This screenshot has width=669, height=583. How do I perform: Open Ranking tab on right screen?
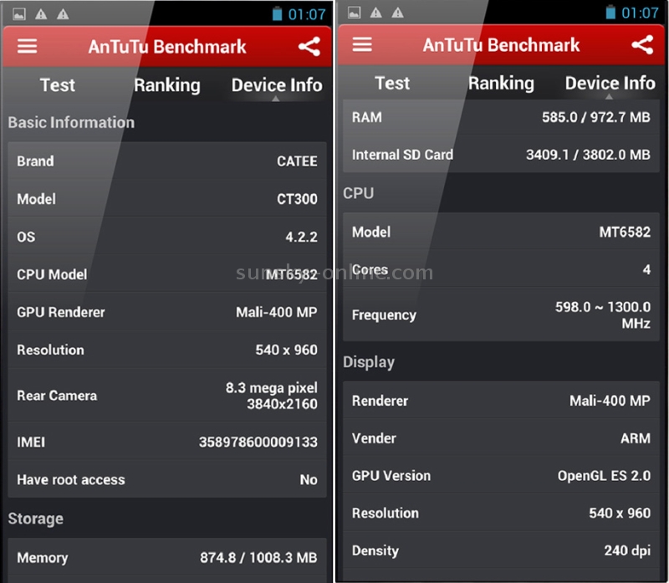coord(501,84)
